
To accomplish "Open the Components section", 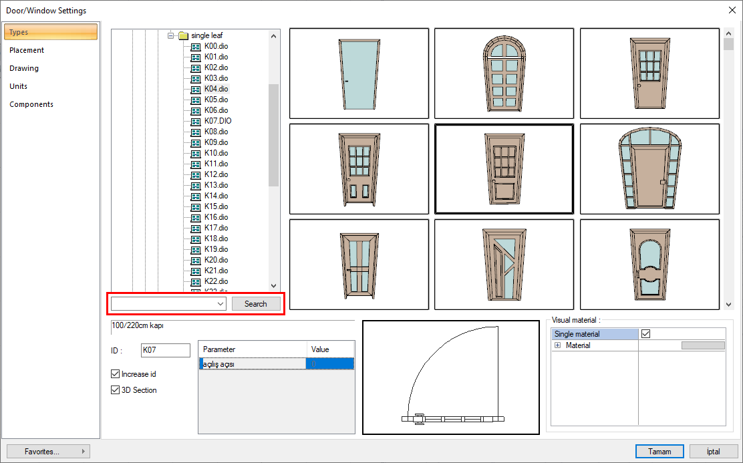I will pos(31,104).
